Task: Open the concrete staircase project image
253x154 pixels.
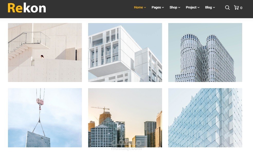Action: click(45, 53)
